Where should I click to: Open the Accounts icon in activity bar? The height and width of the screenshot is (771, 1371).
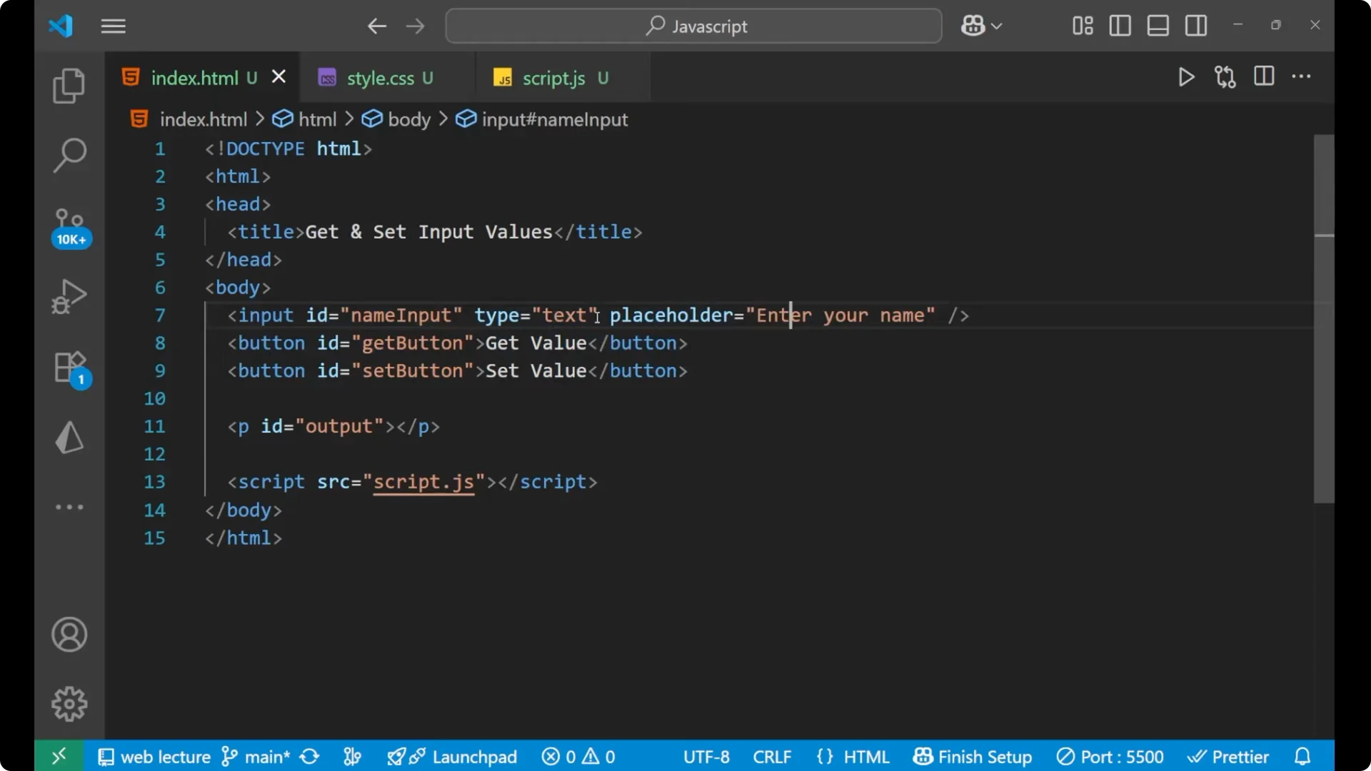pyautogui.click(x=69, y=635)
